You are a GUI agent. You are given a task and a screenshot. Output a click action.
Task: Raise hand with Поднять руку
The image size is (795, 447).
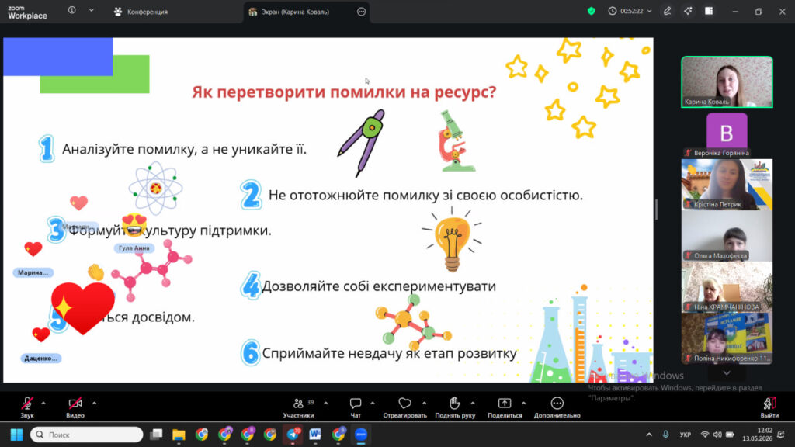(x=455, y=407)
